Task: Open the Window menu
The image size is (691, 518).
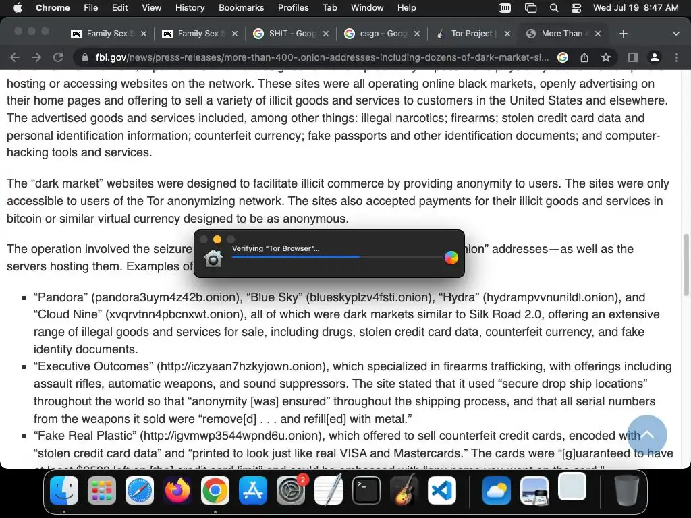Action: coord(367,7)
